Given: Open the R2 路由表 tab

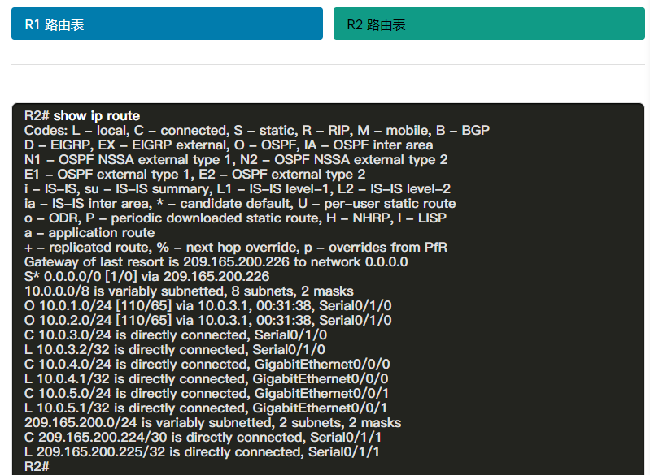Looking at the screenshot, I should click(489, 24).
